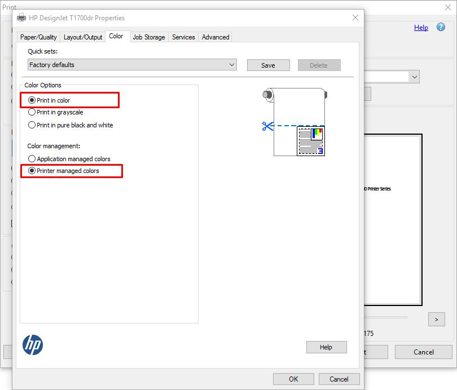Expand the dropdown in the background Print window

(414, 77)
